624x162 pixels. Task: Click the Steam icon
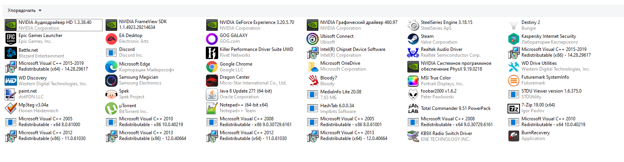point(413,39)
